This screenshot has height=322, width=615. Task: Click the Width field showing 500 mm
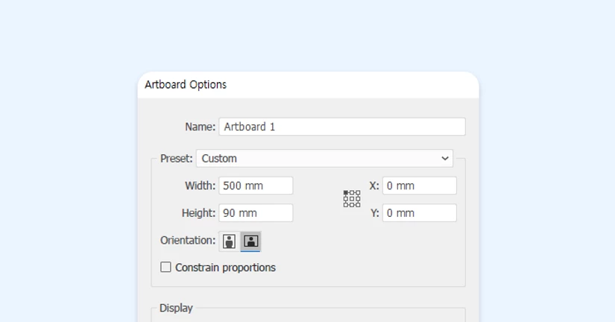tap(256, 186)
